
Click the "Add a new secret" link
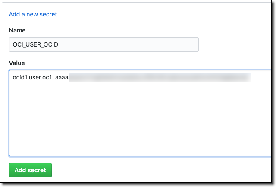(x=33, y=14)
